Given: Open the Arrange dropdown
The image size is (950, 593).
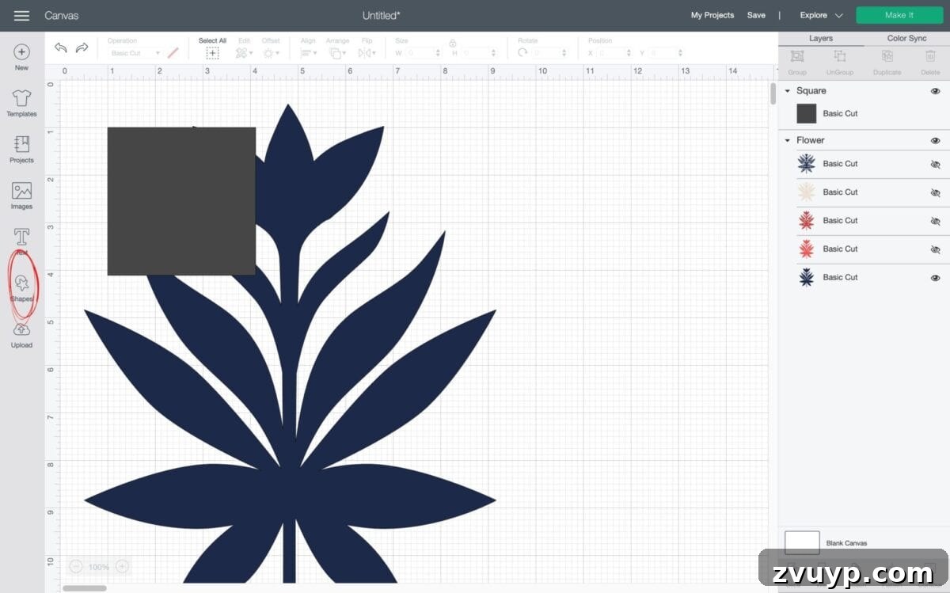Looking at the screenshot, I should coord(336,53).
